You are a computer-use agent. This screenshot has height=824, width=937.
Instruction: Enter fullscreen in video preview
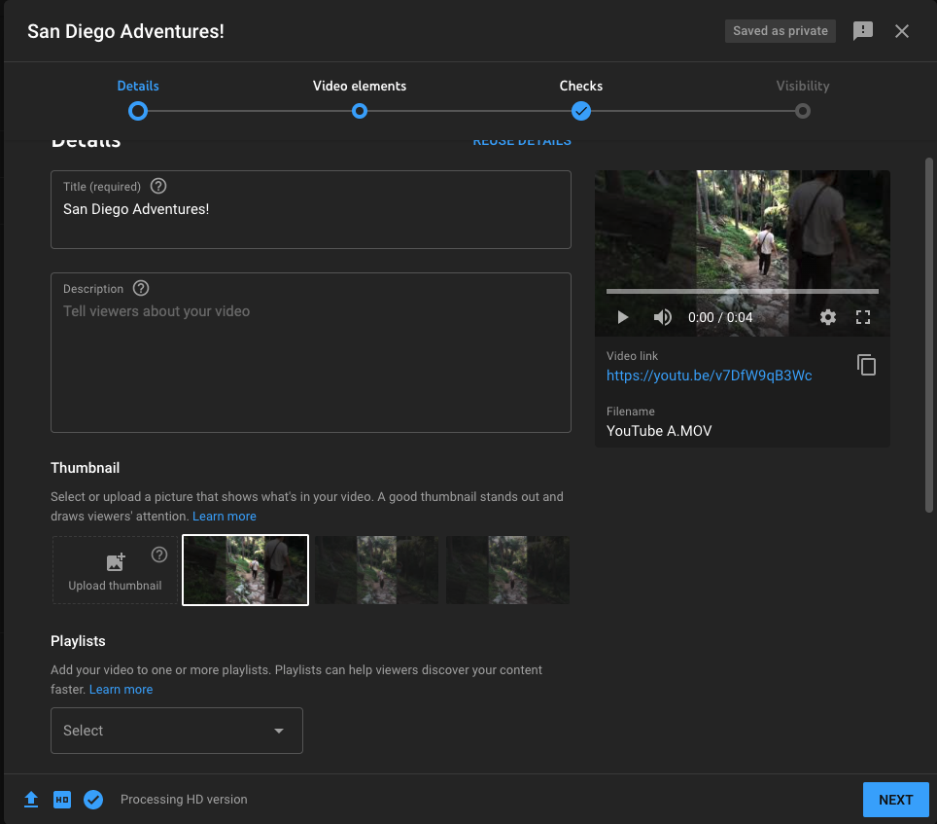pyautogui.click(x=862, y=317)
